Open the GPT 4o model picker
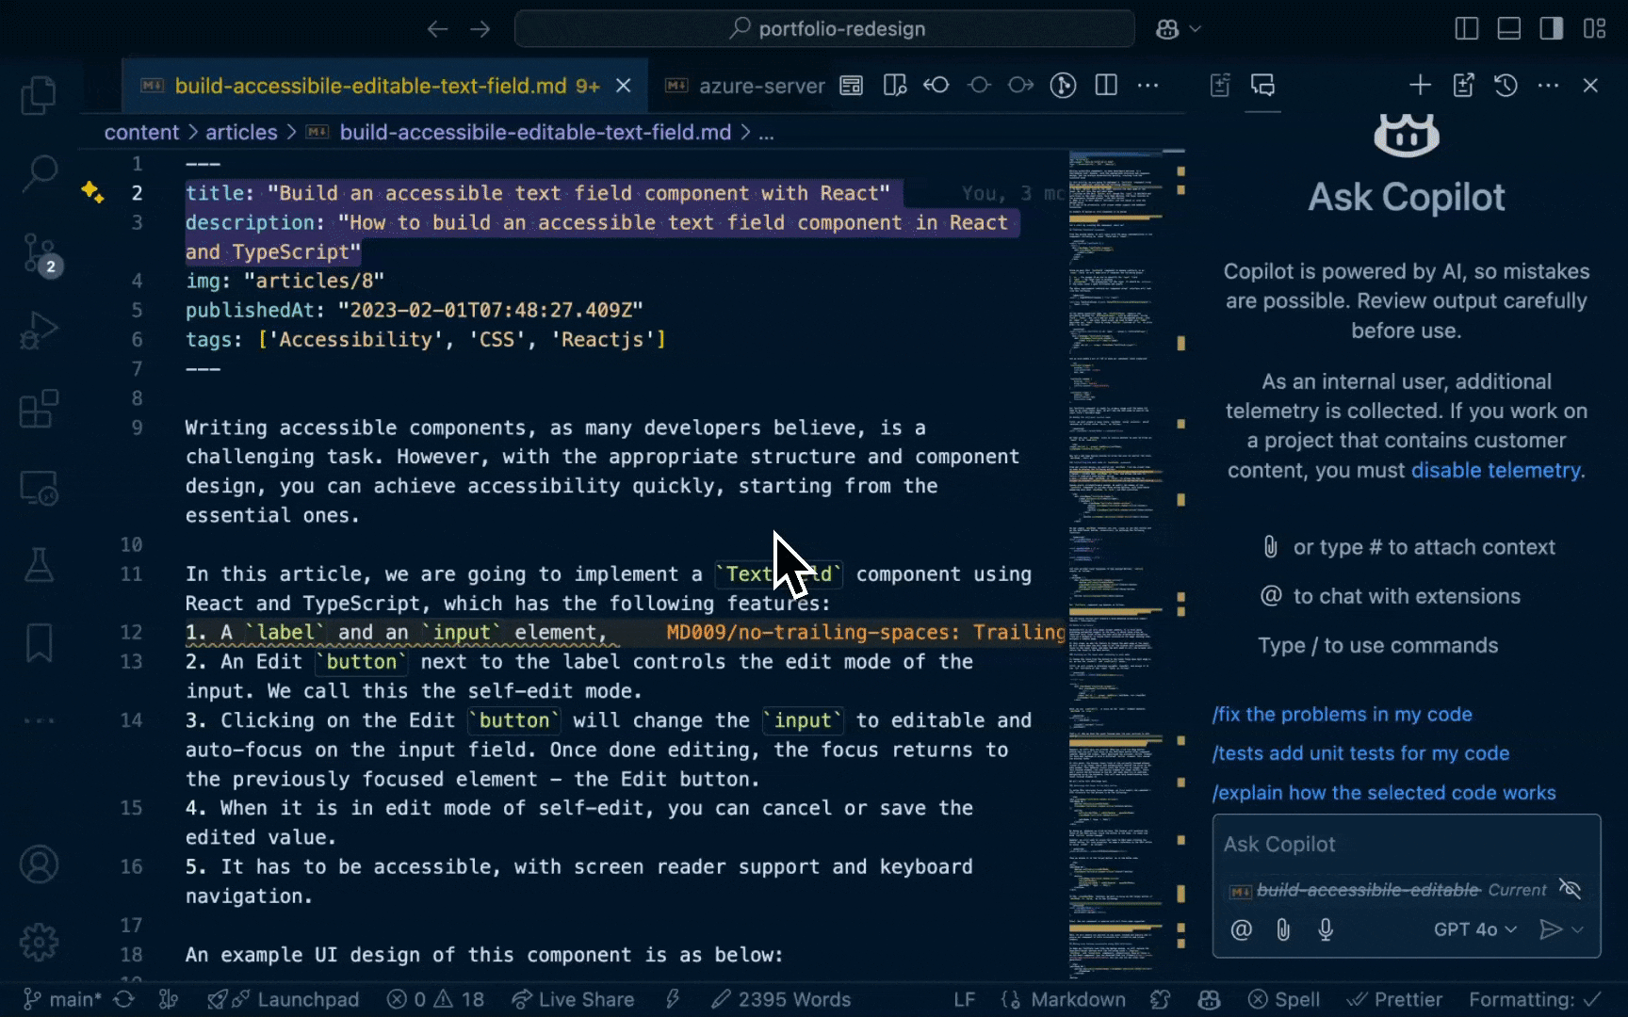 click(x=1474, y=930)
